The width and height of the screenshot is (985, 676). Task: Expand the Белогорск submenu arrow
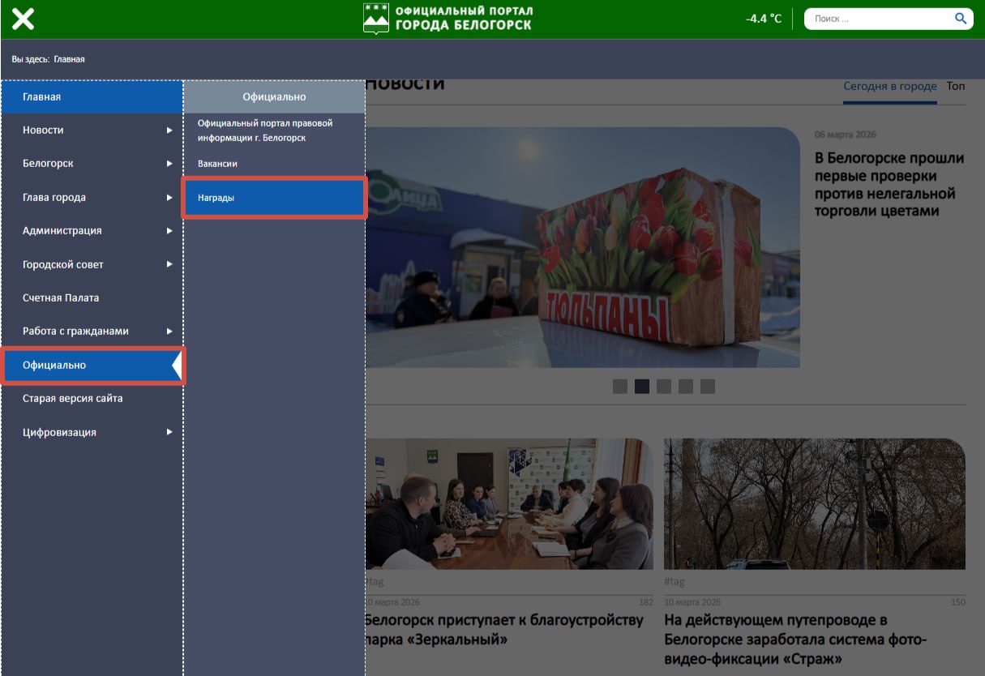point(169,164)
